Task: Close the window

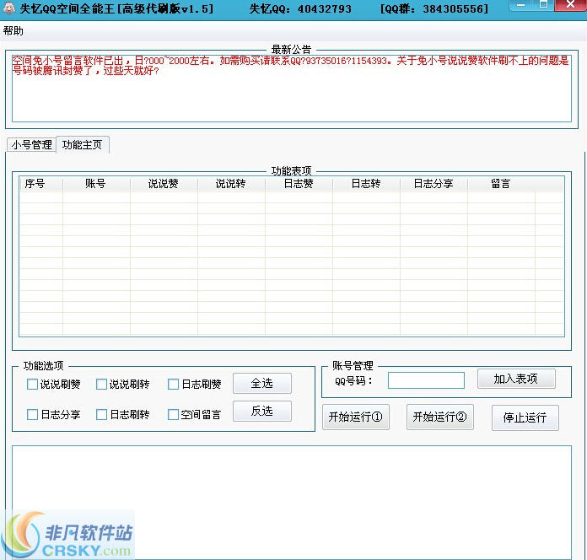Action: point(570,5)
